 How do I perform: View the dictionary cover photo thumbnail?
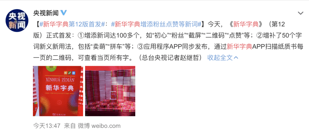pos(58,91)
